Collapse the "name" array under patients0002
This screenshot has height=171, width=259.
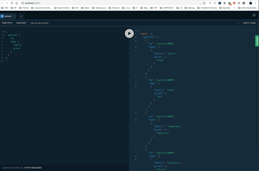tap(136, 84)
